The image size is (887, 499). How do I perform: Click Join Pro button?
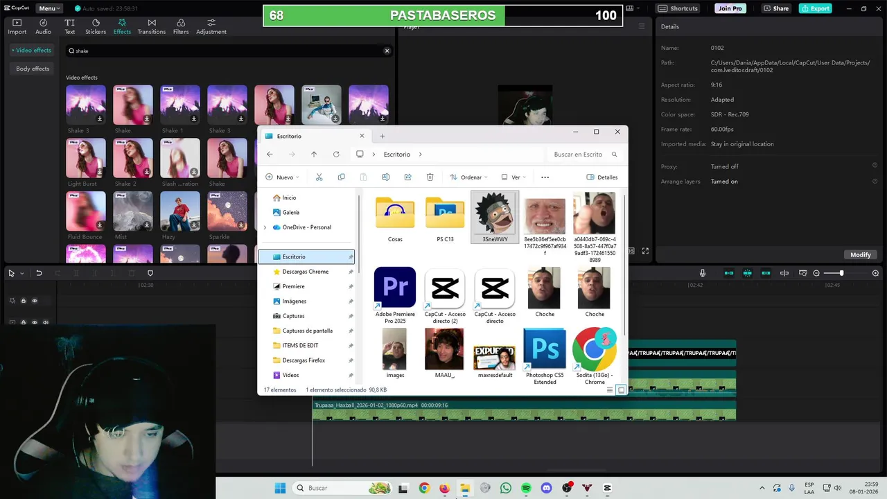730,8
